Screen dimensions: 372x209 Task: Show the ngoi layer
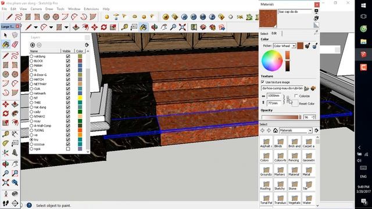point(68,149)
